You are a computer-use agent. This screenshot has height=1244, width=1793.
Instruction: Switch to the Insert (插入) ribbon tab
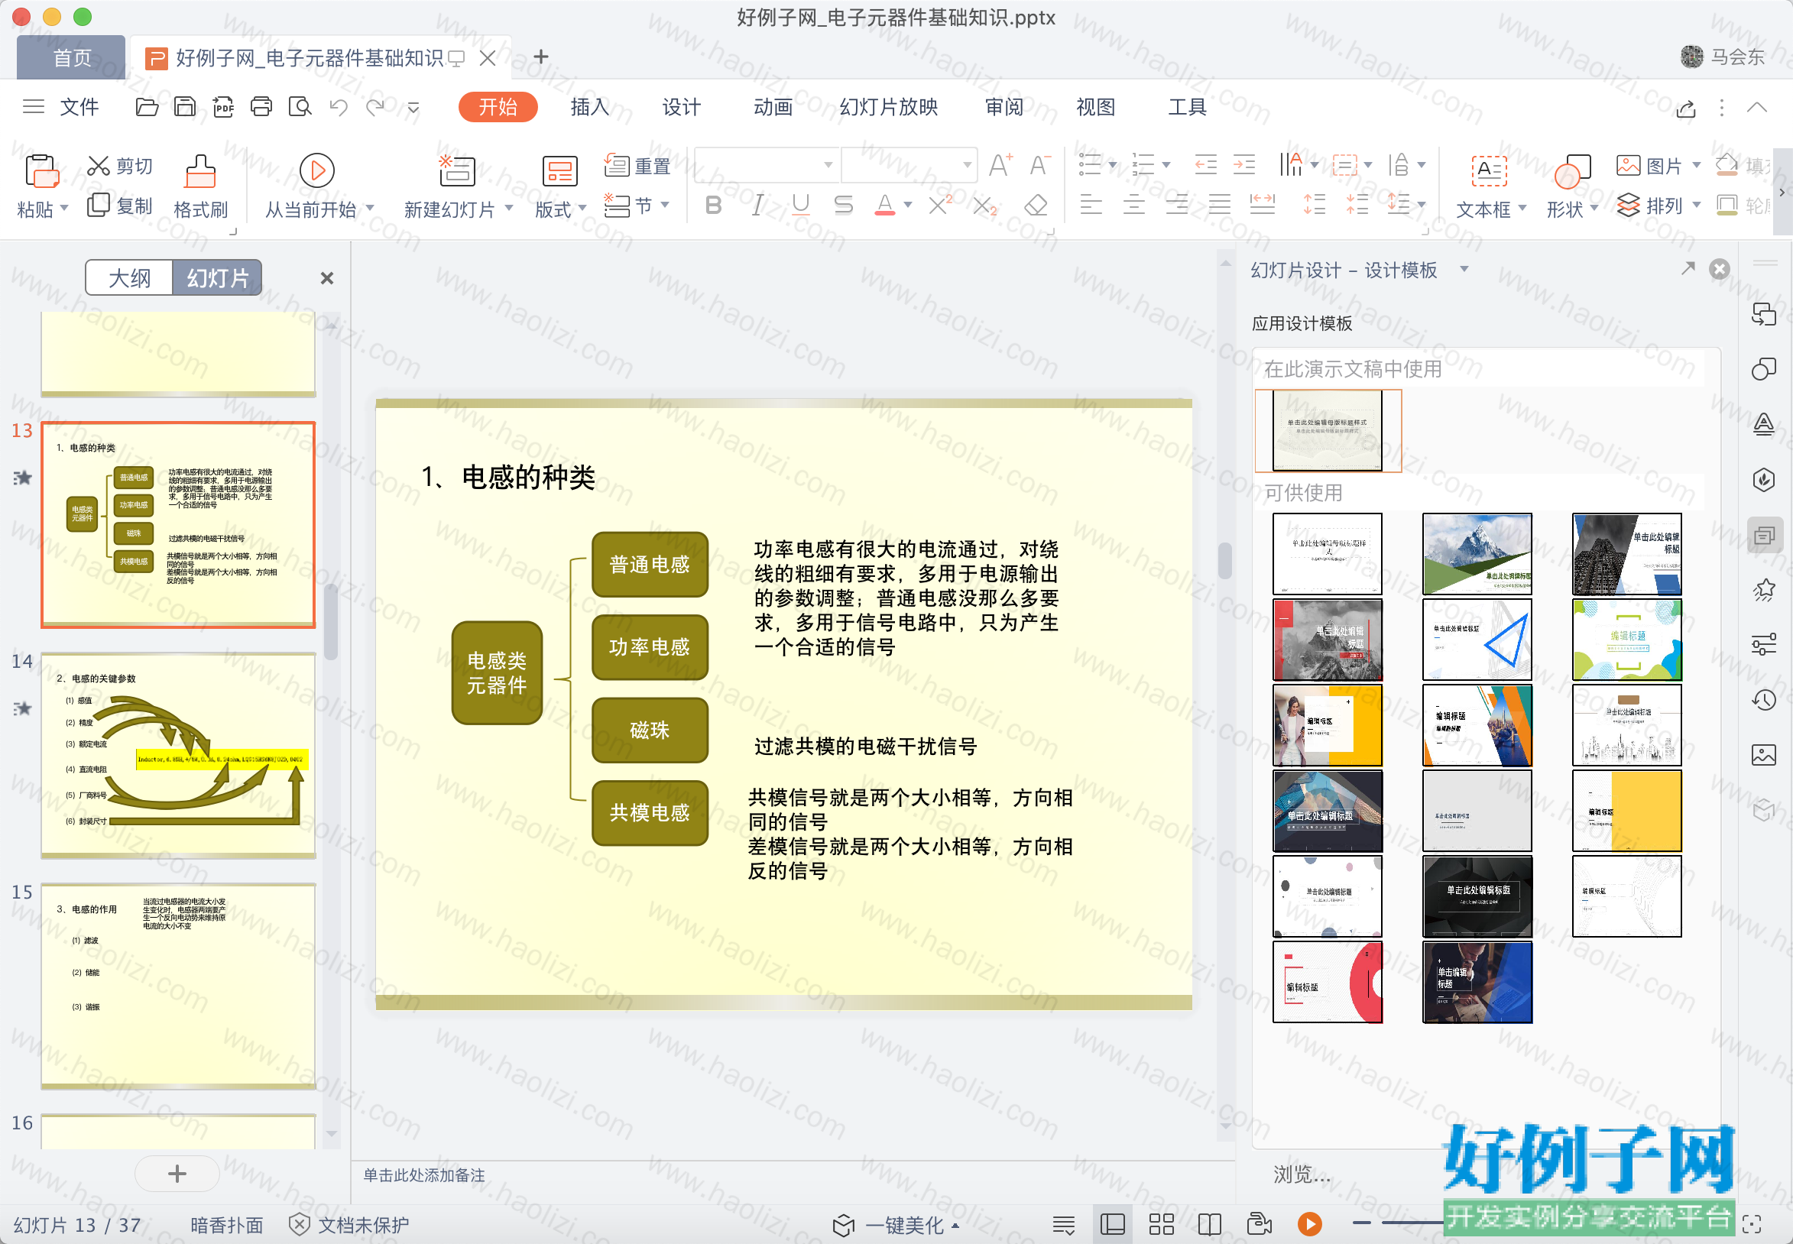pyautogui.click(x=589, y=107)
